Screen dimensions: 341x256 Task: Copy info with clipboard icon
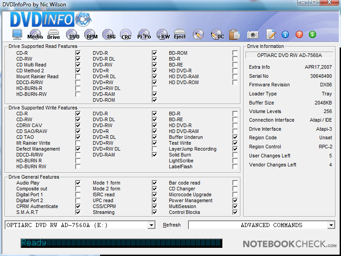(x=235, y=34)
